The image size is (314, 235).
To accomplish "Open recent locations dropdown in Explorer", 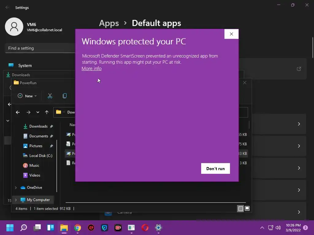I will (x=38, y=112).
